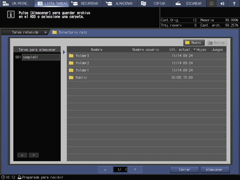Image resolution: width=240 pixels, height=180 pixels.
Task: Click the clock icon in status bar
Action: pyautogui.click(x=3, y=177)
